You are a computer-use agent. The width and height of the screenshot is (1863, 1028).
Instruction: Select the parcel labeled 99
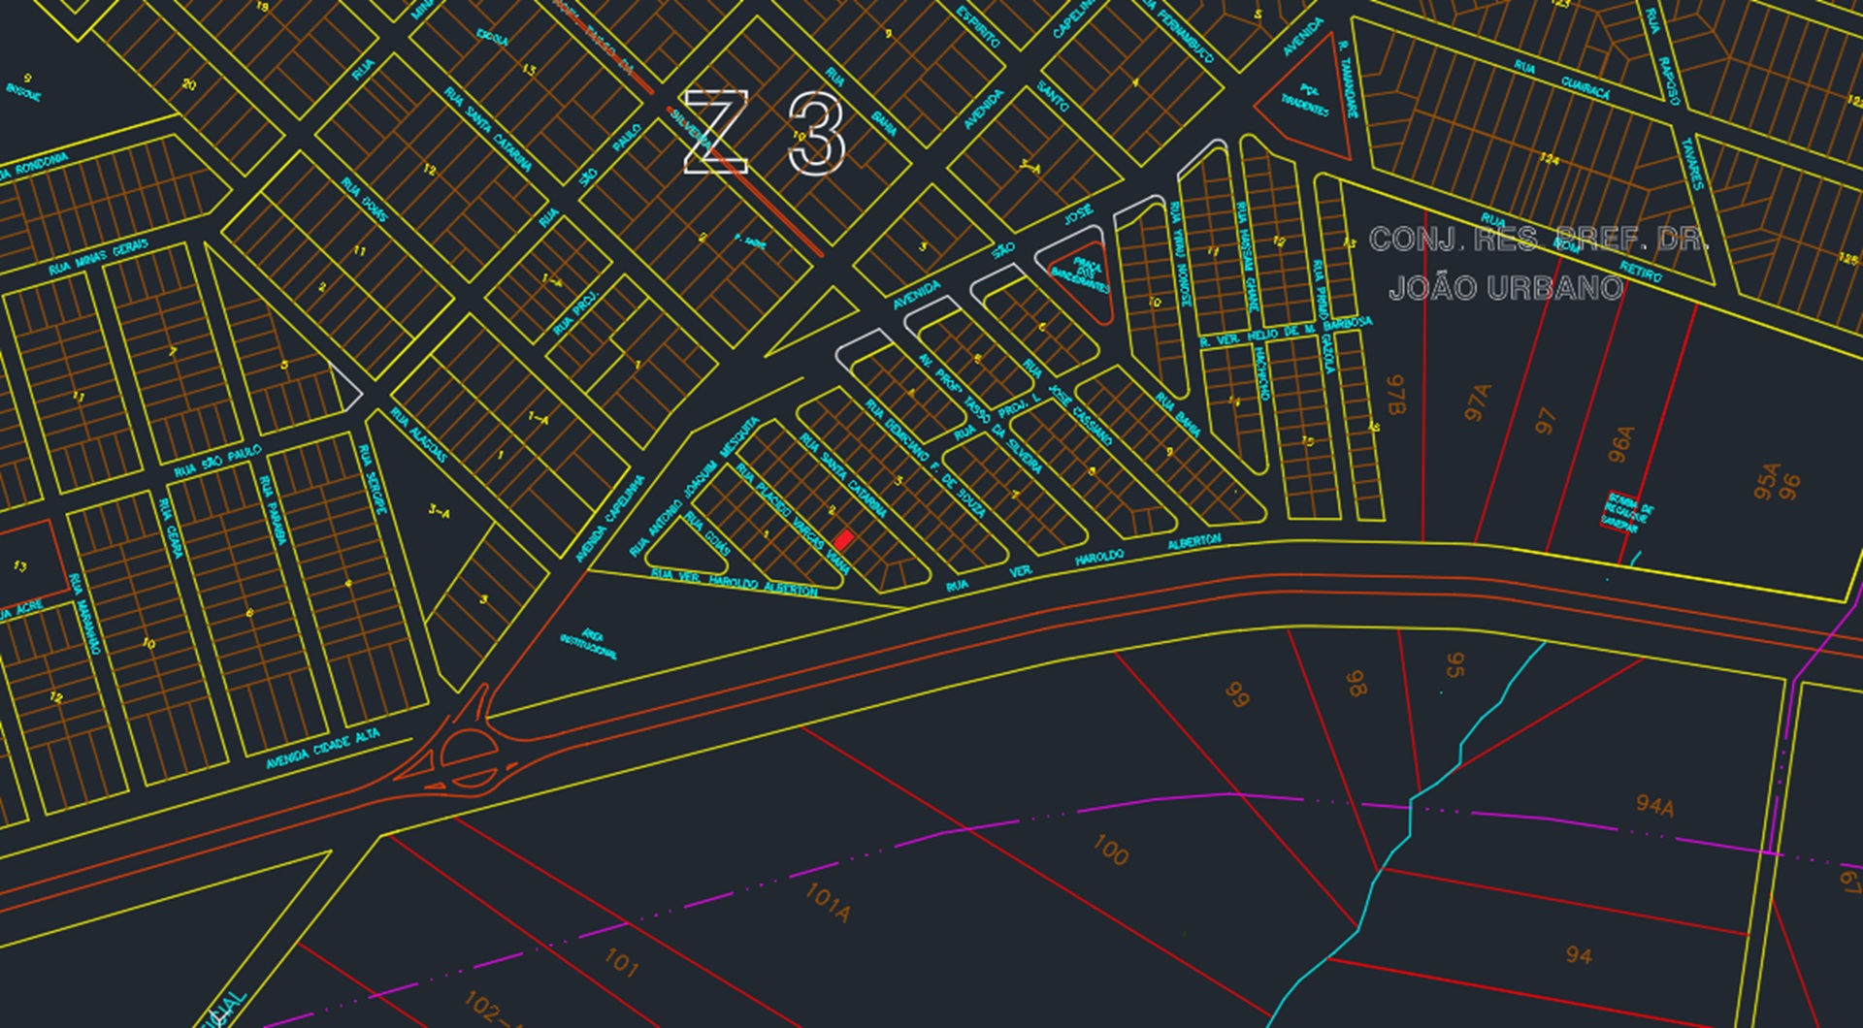(x=1236, y=694)
